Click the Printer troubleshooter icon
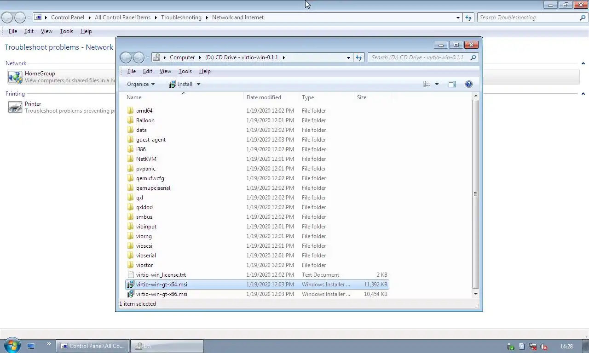 (x=15, y=107)
